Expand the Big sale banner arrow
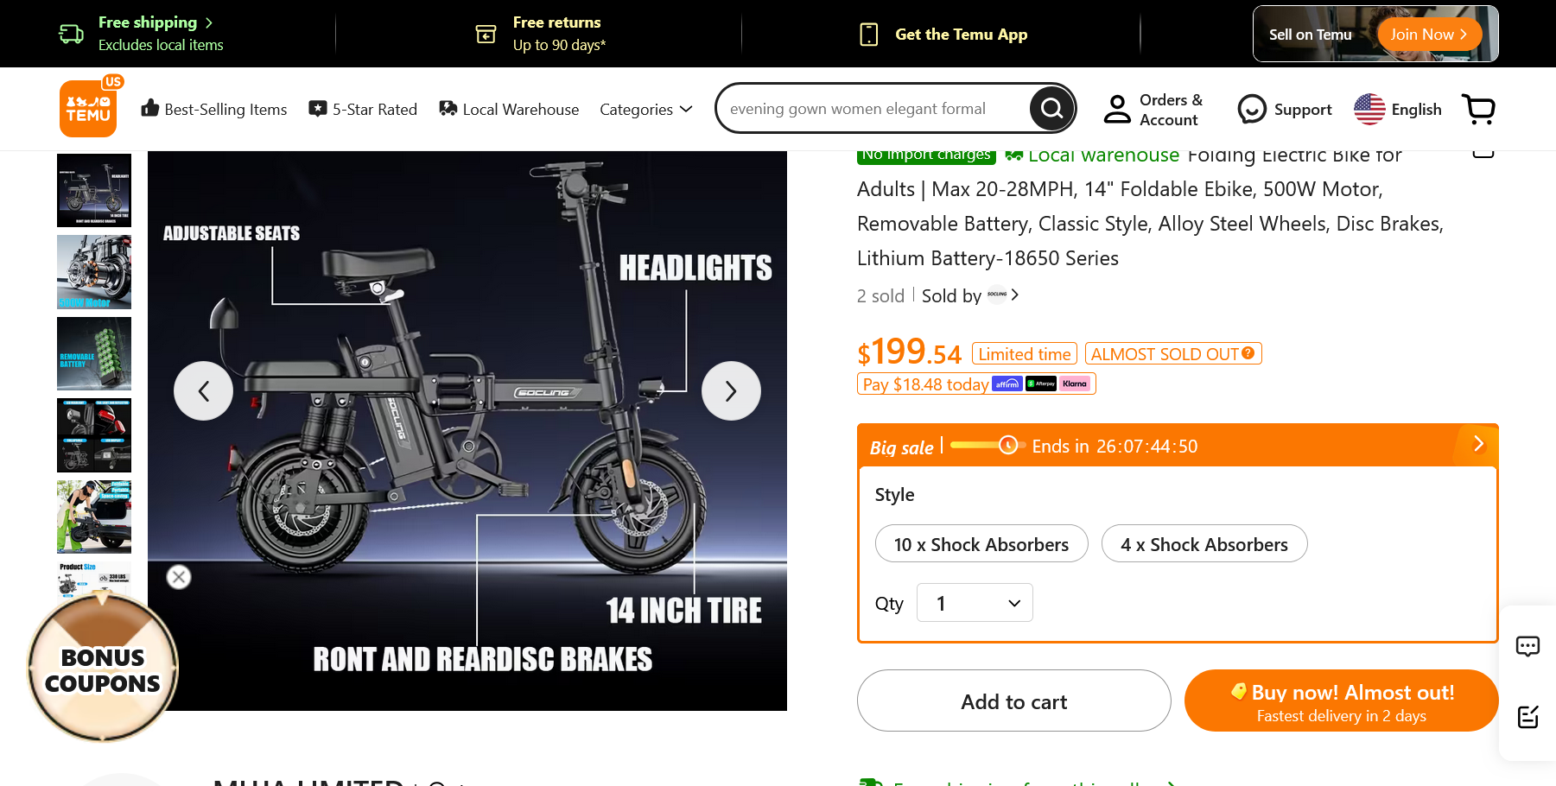The height and width of the screenshot is (786, 1556). 1478,444
